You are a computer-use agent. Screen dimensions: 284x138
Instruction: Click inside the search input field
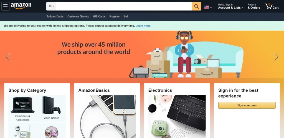(x=124, y=6)
